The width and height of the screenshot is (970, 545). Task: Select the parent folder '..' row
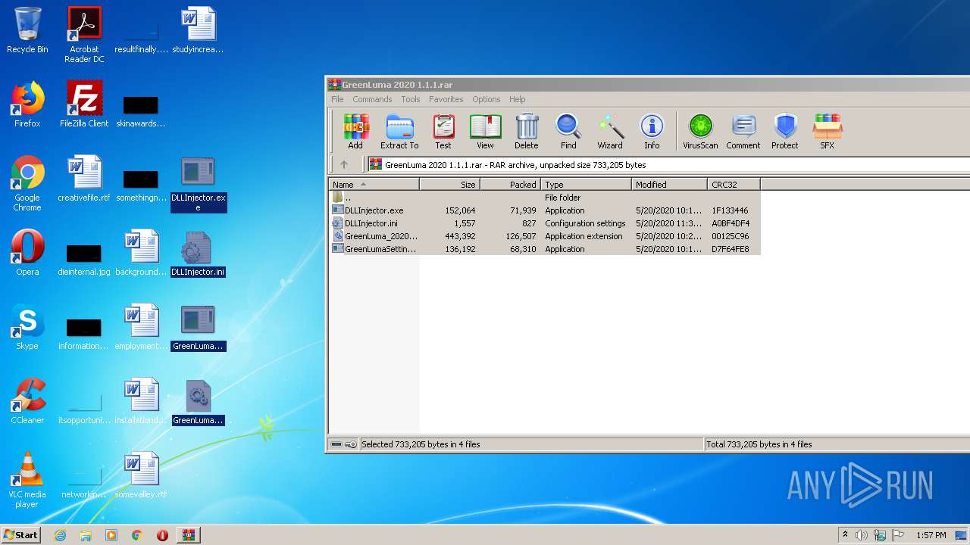click(x=544, y=198)
